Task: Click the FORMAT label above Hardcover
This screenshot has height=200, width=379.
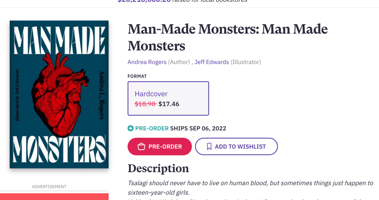Action: (137, 76)
